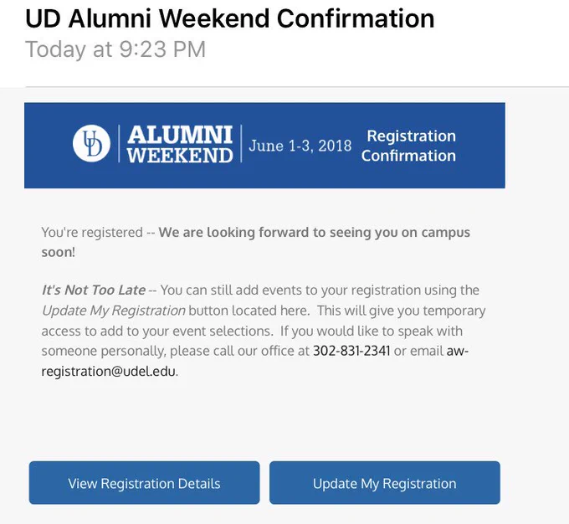
Task: Tap the You're registered text
Action: point(92,232)
